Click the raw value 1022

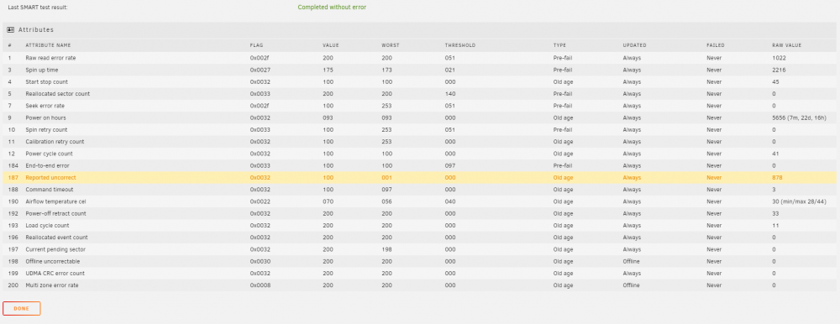(x=779, y=58)
